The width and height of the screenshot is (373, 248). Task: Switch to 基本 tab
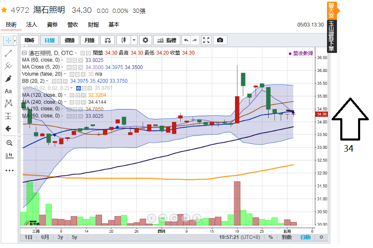[114, 25]
